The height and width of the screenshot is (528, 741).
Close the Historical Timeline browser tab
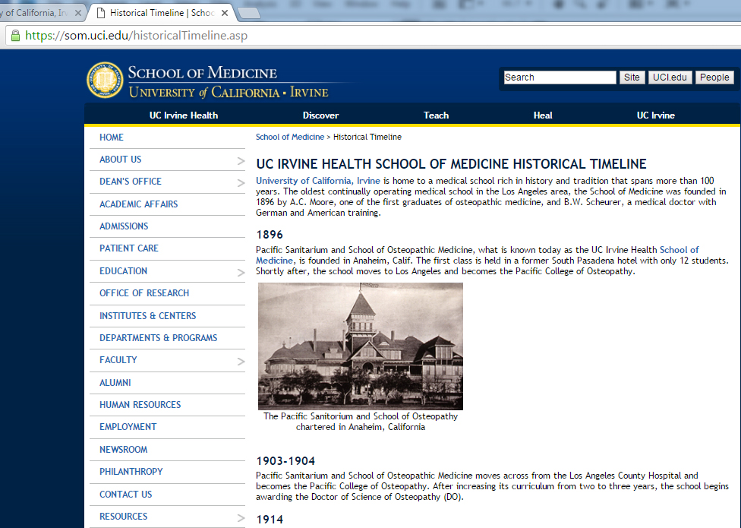(225, 14)
